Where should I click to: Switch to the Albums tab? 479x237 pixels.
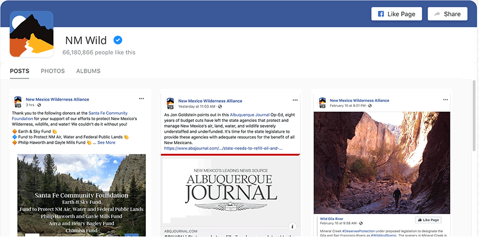[88, 71]
